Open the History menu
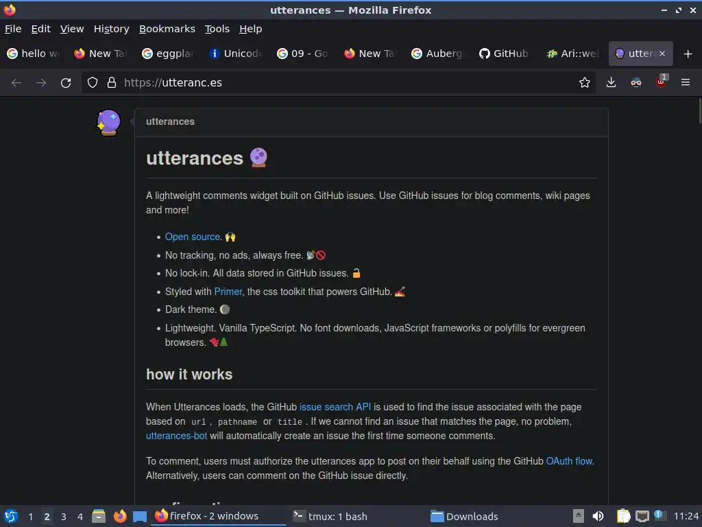702x527 pixels. tap(112, 29)
